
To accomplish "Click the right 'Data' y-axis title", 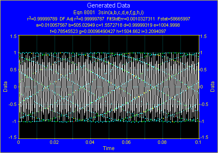I will point(212,87).
